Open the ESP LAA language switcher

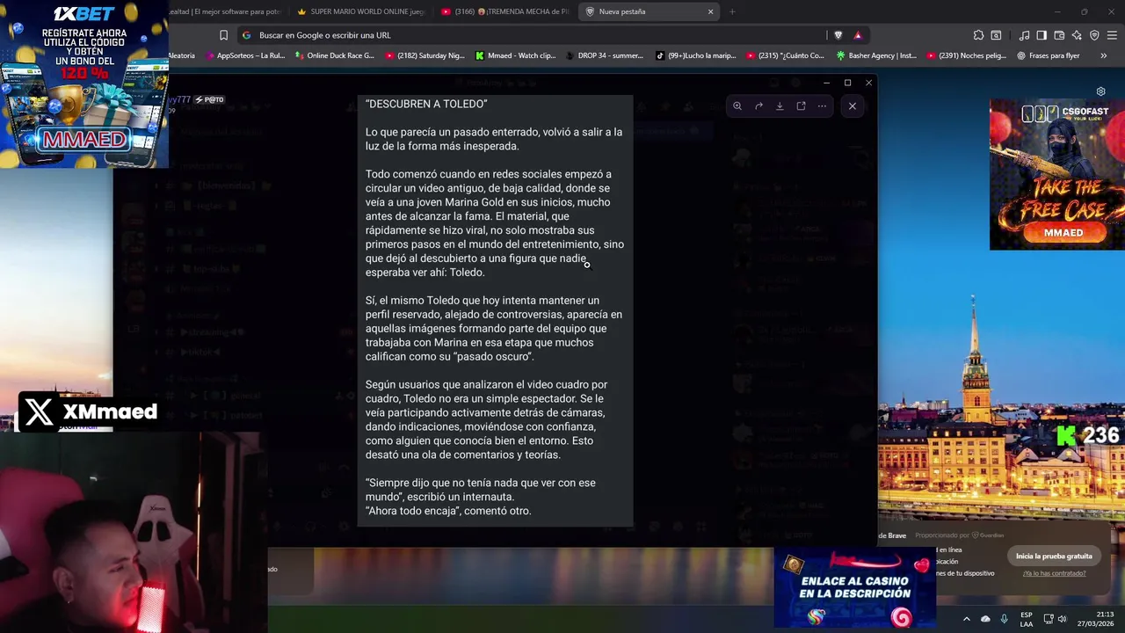click(x=1027, y=619)
